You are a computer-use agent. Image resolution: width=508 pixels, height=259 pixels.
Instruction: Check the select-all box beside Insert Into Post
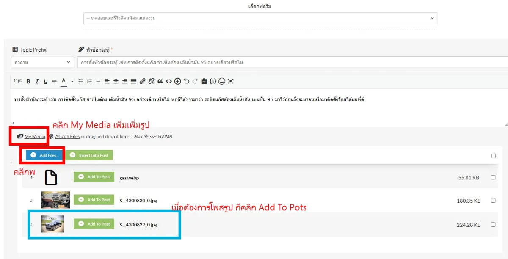493,156
